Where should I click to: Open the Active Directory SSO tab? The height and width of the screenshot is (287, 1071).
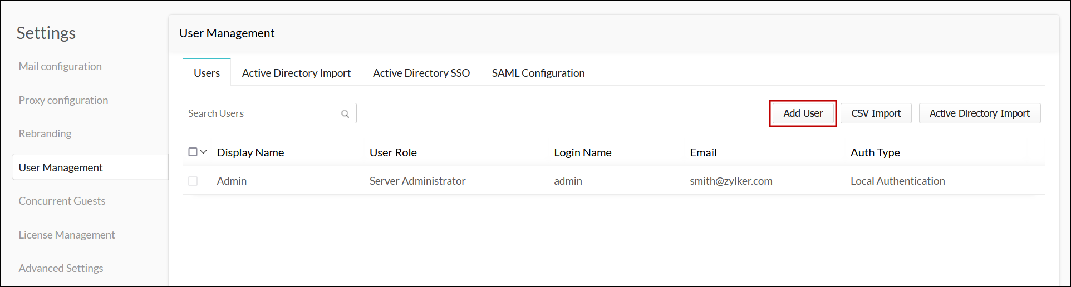(x=421, y=73)
